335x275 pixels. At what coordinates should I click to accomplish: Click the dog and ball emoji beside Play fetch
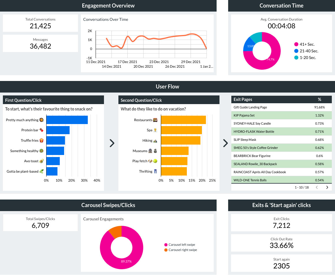click(x=153, y=161)
